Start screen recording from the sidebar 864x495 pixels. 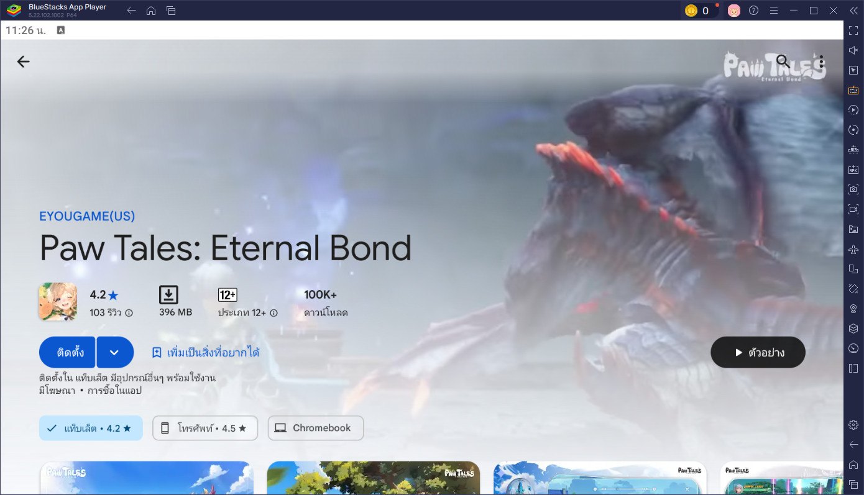[853, 209]
